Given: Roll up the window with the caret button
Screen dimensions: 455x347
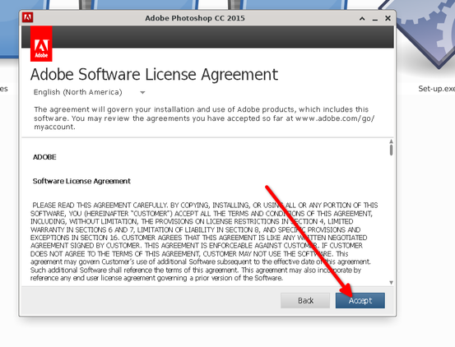Looking at the screenshot, I should 362,19.
